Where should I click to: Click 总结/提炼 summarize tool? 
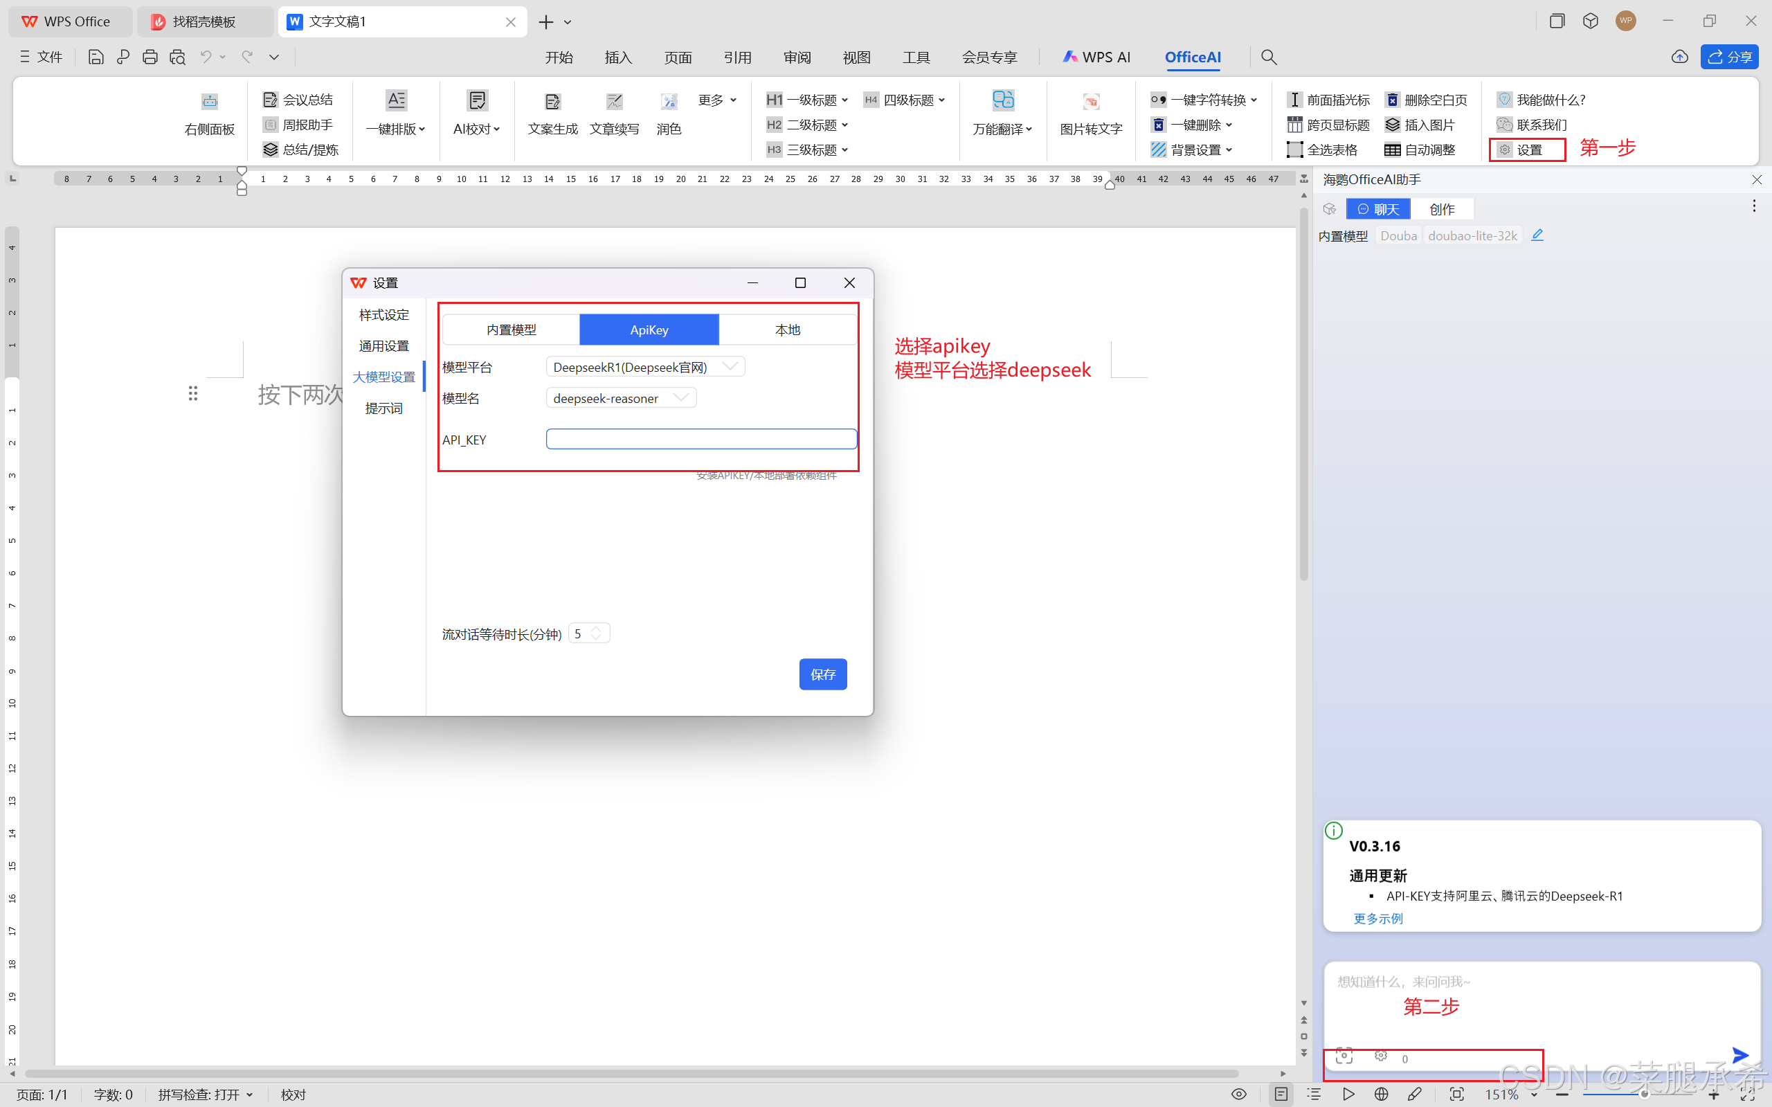301,150
